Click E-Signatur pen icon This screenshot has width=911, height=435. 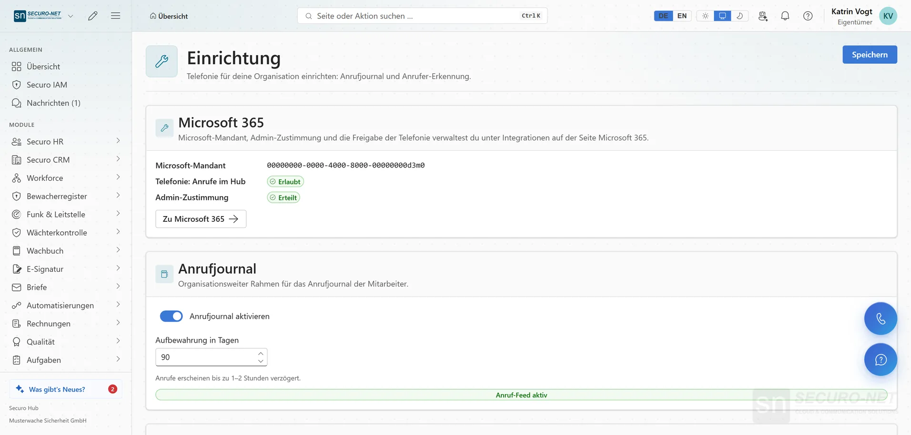pos(17,269)
